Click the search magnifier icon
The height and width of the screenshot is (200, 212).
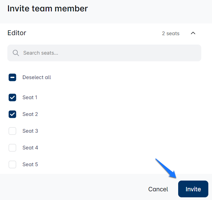16,53
